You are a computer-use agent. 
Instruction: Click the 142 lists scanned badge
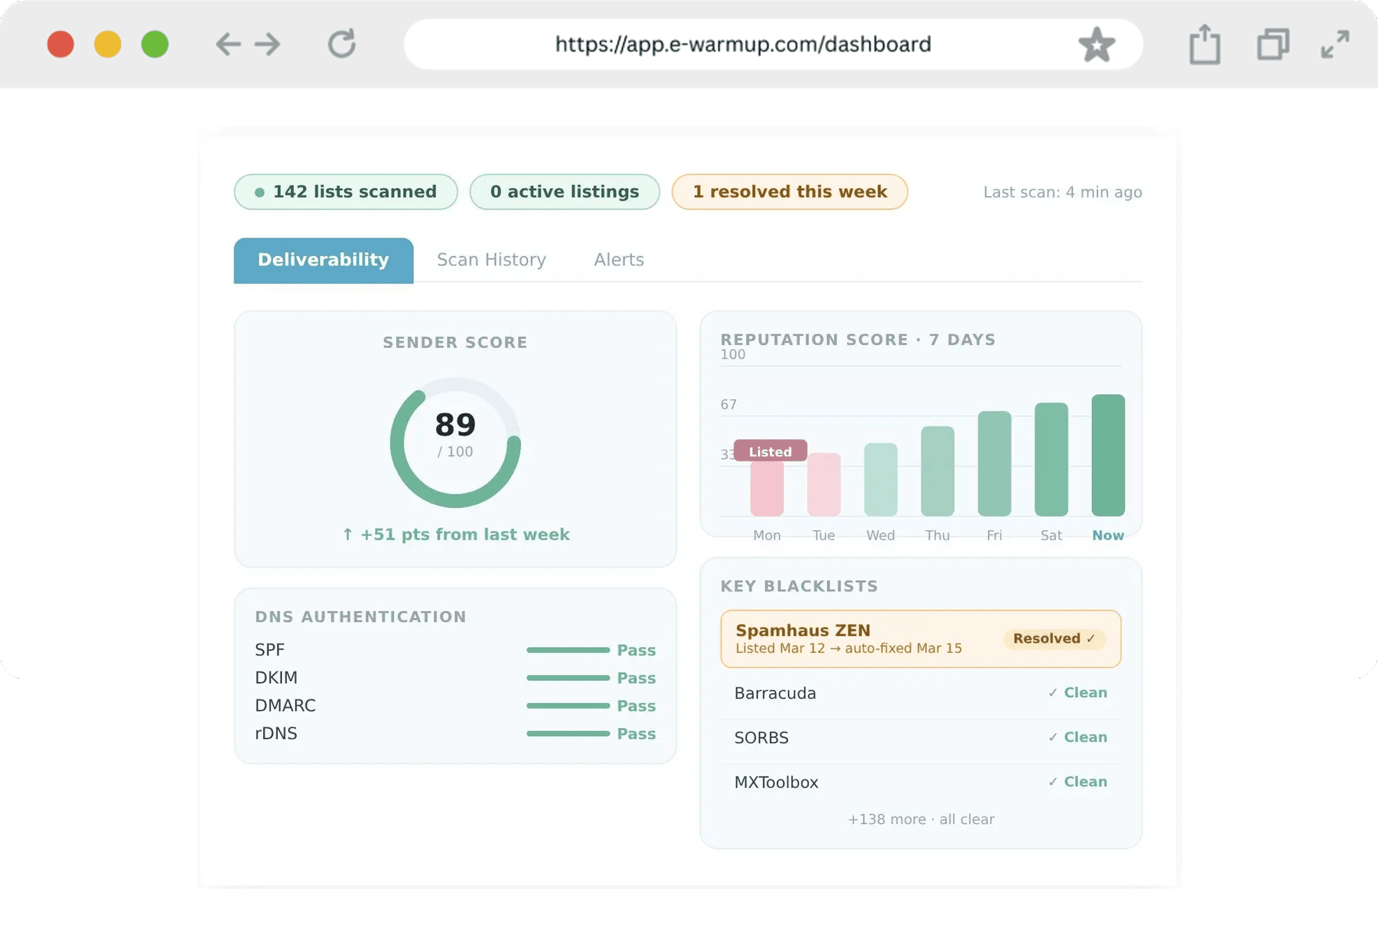pos(346,192)
